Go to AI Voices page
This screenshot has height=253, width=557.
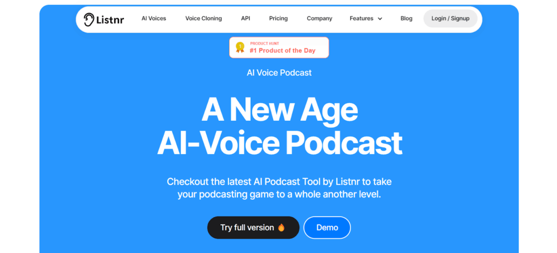point(154,18)
